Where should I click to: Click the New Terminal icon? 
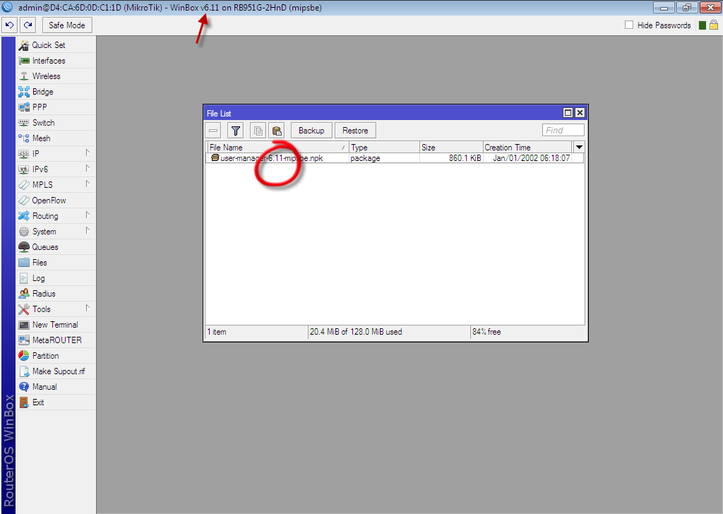[23, 325]
